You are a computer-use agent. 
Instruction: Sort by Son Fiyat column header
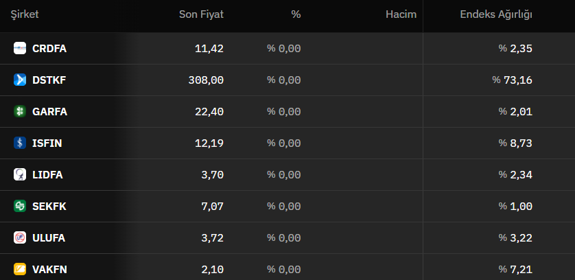pyautogui.click(x=201, y=14)
